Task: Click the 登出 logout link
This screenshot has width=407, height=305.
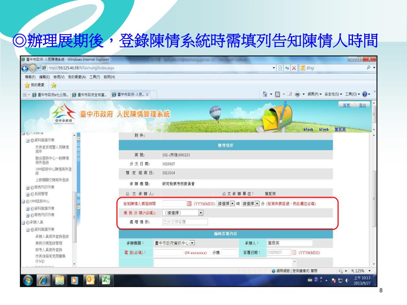Action: point(362,105)
